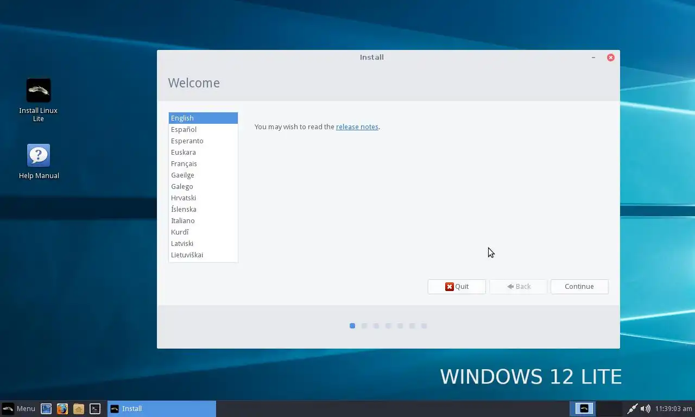Viewport: 695px width, 417px height.
Task: Select Kurdî in the language list
Action: pyautogui.click(x=203, y=232)
